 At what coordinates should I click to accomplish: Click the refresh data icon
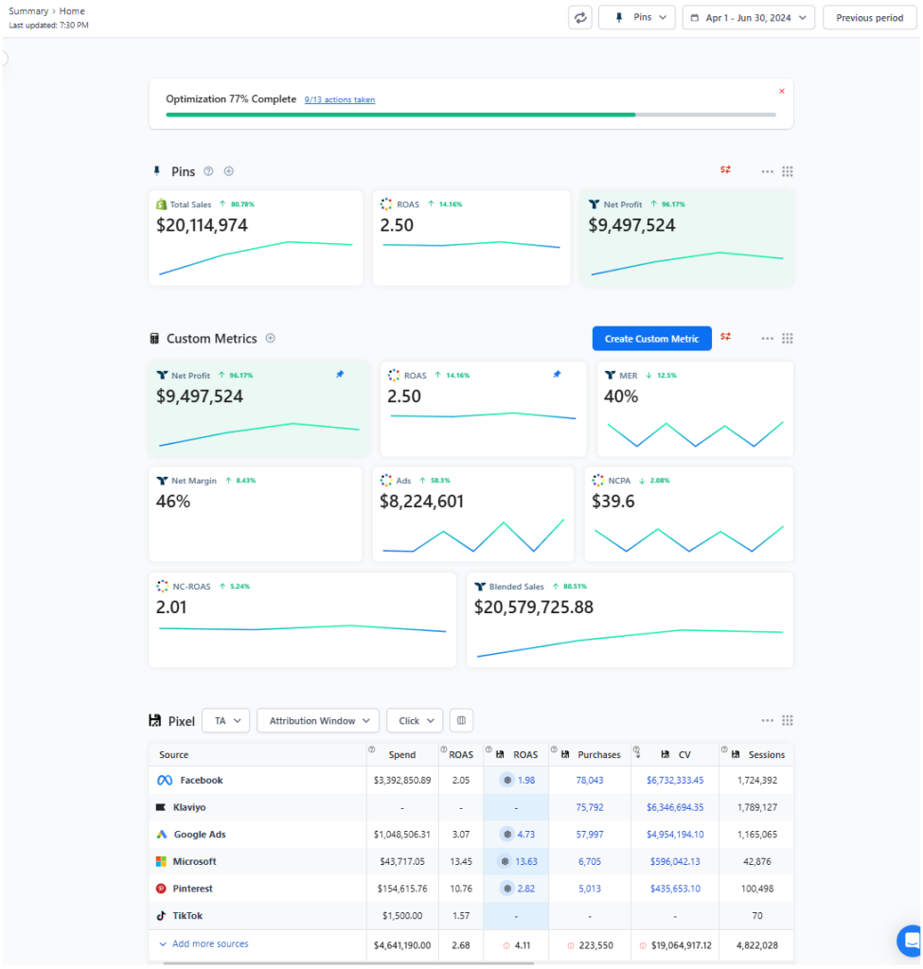579,17
